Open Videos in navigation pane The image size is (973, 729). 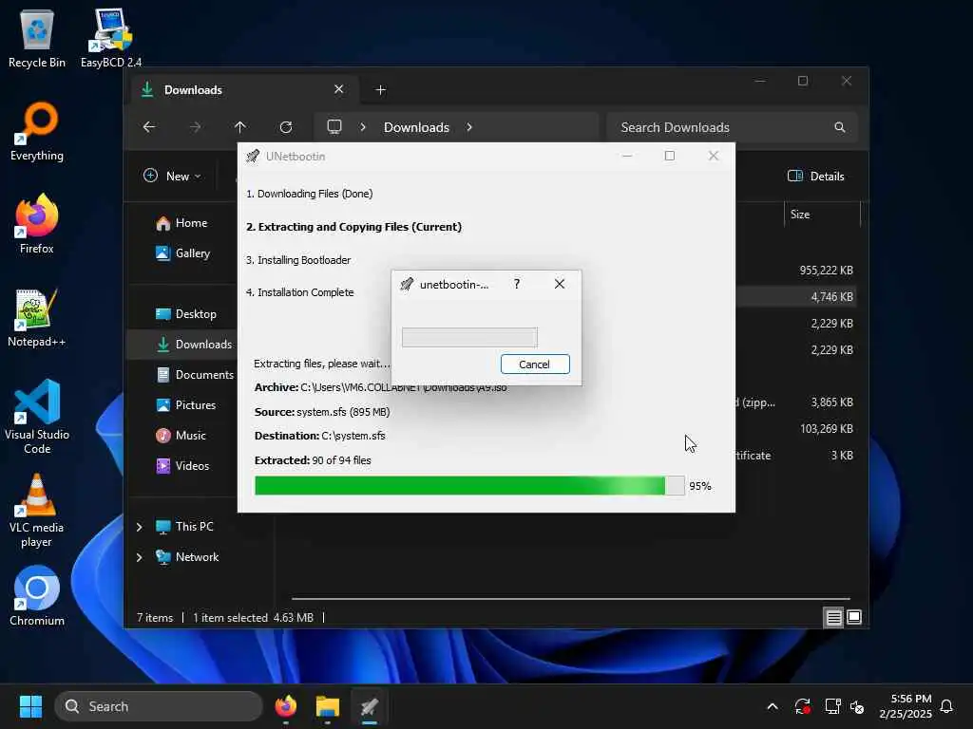(x=183, y=465)
